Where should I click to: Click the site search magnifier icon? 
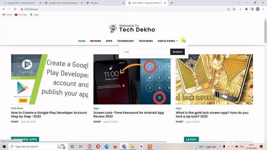(x=184, y=41)
